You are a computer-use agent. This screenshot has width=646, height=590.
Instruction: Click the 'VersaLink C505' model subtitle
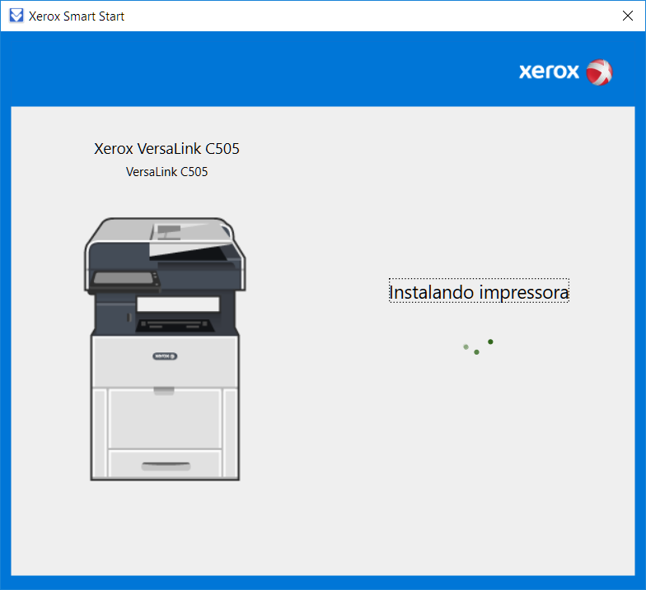click(x=166, y=172)
